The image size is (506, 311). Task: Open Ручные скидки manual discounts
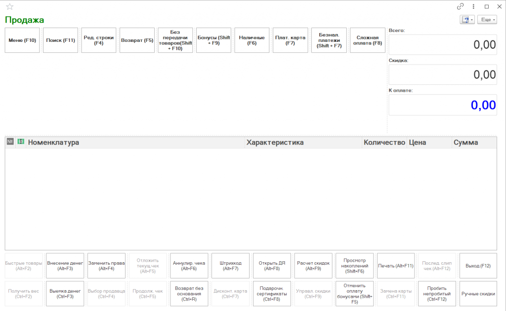pos(478,294)
